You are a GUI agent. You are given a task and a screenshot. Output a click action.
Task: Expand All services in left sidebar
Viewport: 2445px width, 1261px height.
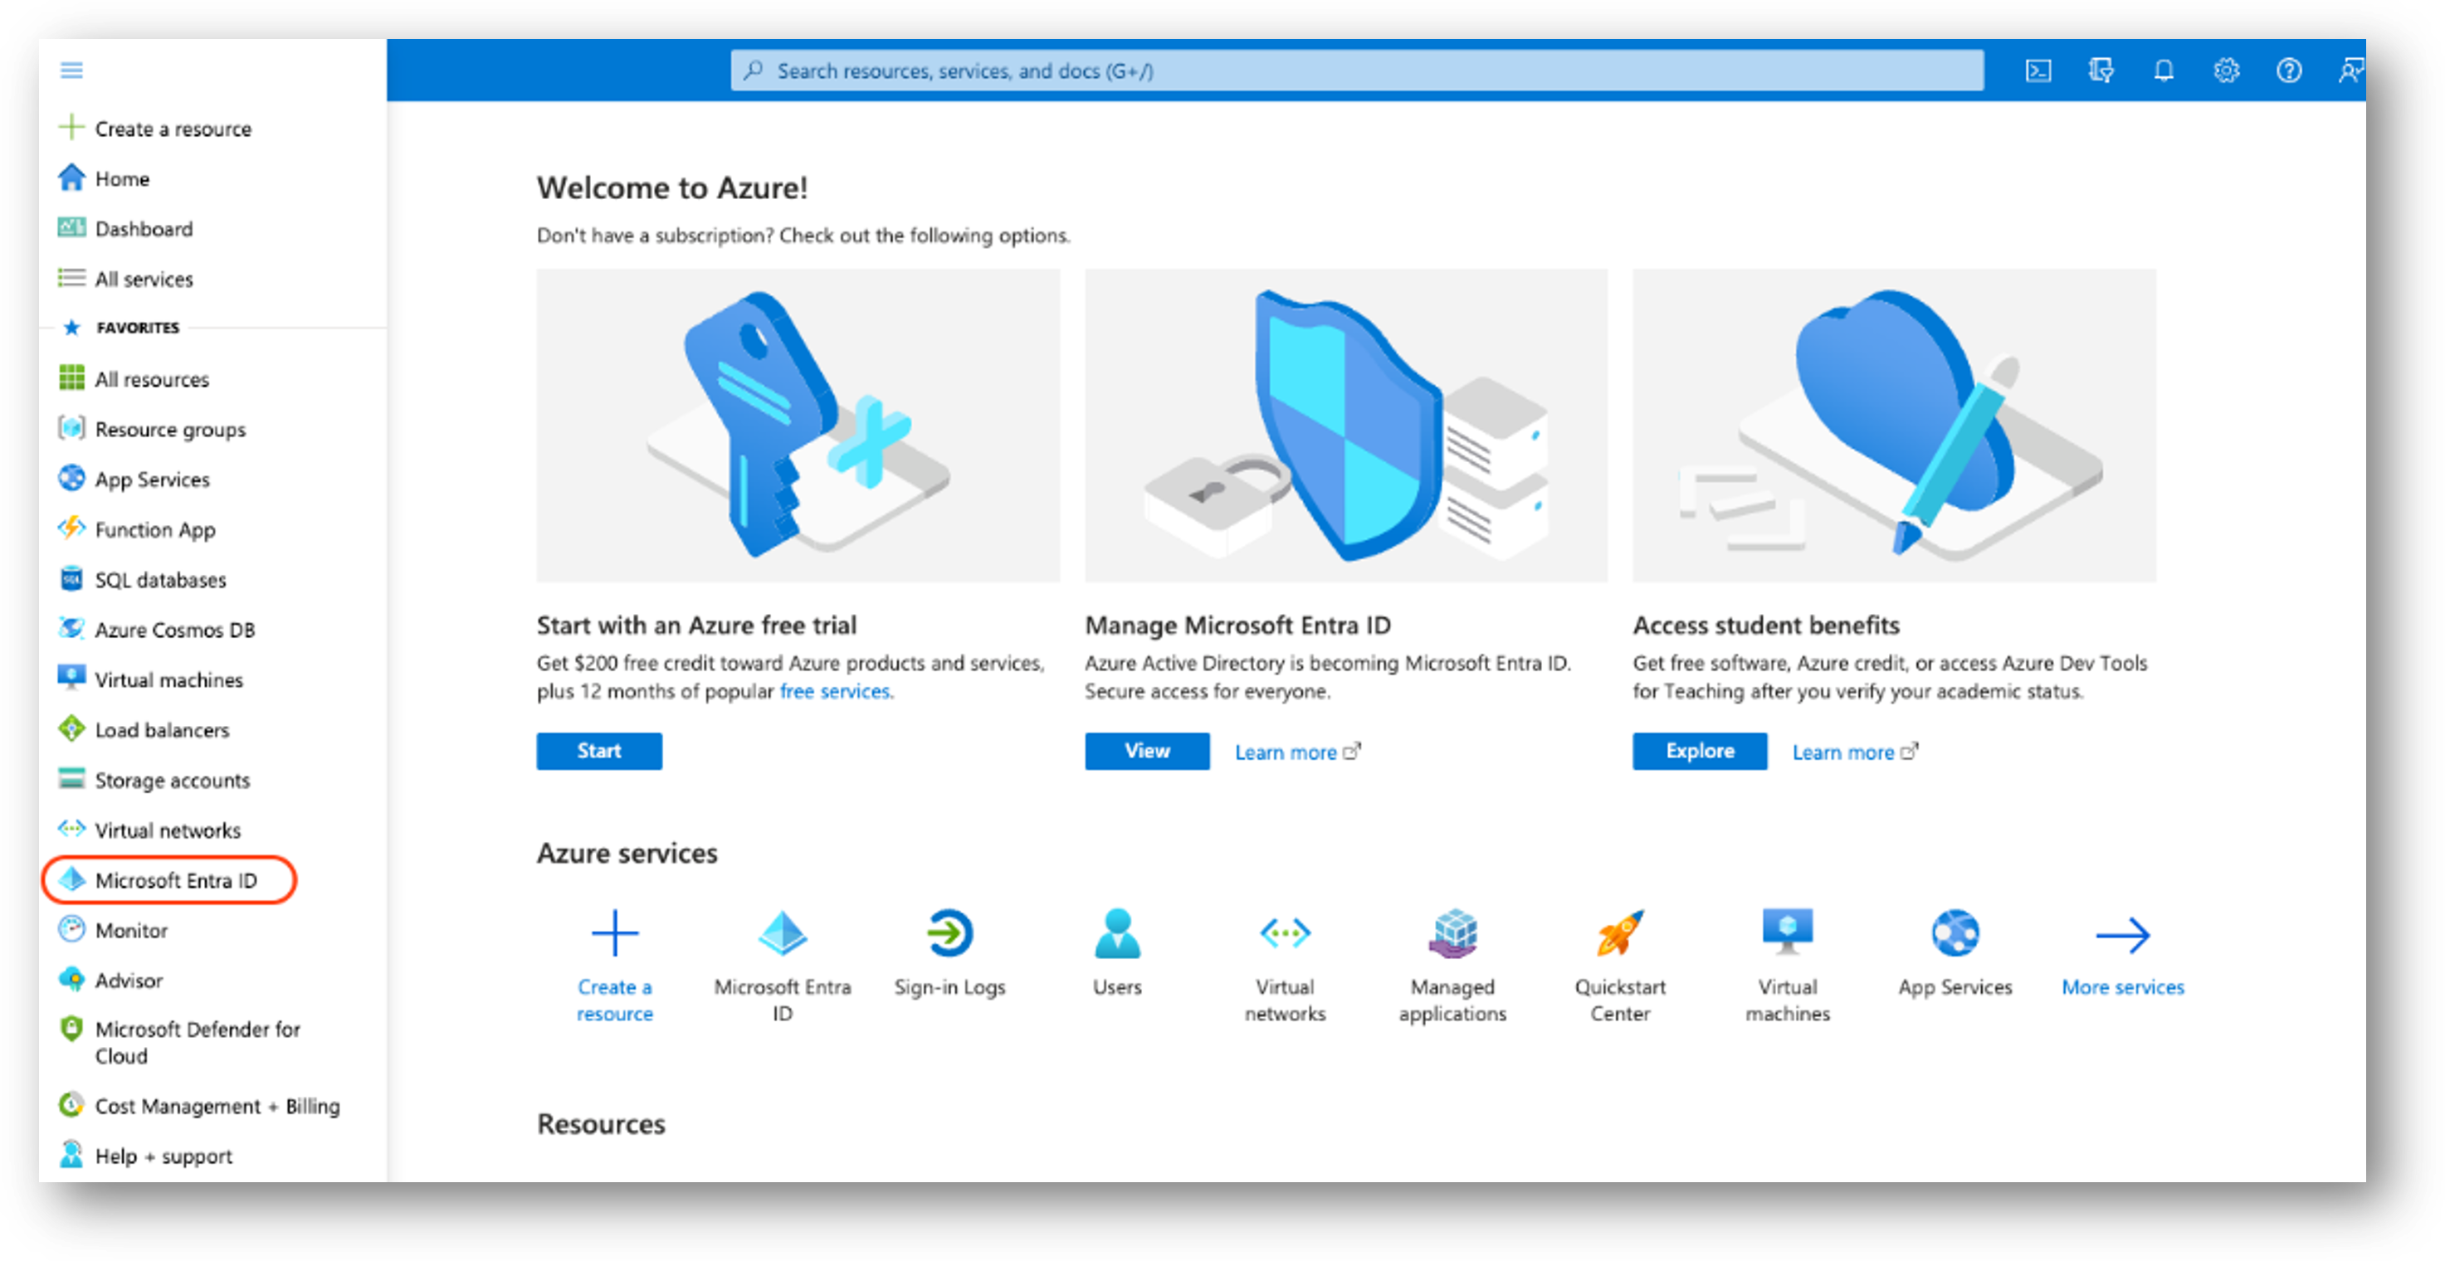click(x=143, y=276)
